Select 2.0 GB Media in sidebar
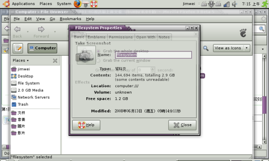269x161 pixels. pos(27,90)
